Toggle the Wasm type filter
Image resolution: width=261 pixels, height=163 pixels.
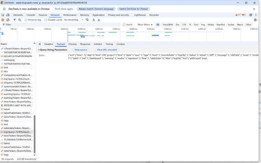(240, 25)
